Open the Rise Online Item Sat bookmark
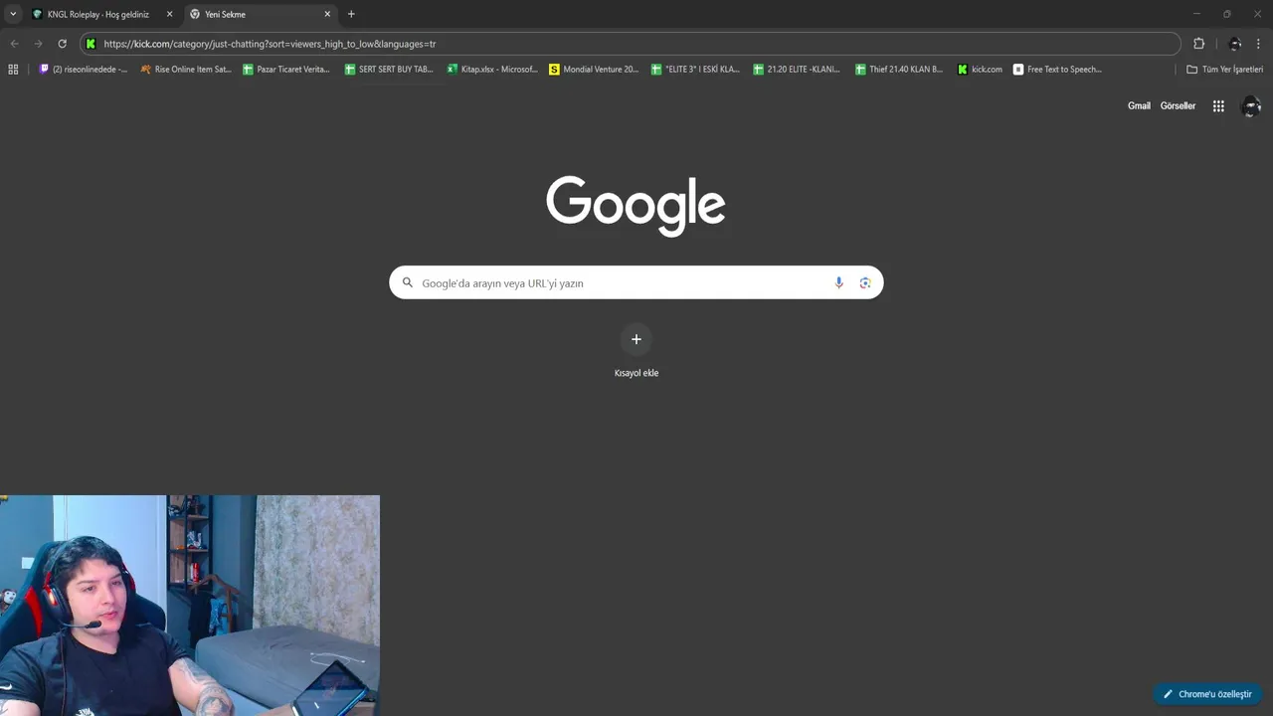Viewport: 1273px width, 716px height. click(x=186, y=70)
